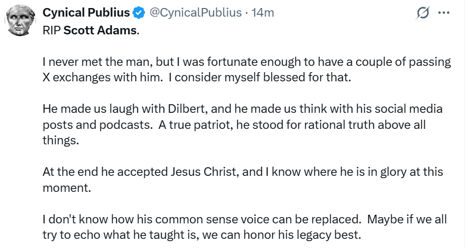This screenshot has width=468, height=248.
Task: Click the "I never met the man" sentence
Action: pyautogui.click(x=89, y=61)
